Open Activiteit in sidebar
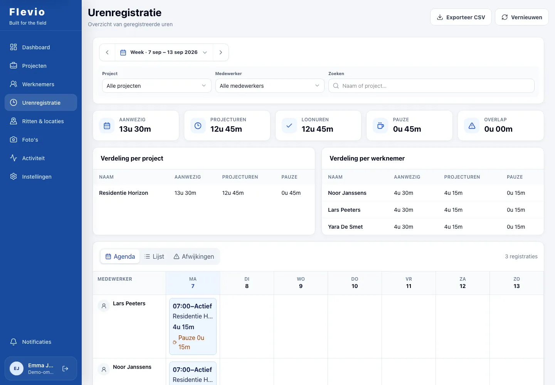This screenshot has height=385, width=555. coord(41,158)
